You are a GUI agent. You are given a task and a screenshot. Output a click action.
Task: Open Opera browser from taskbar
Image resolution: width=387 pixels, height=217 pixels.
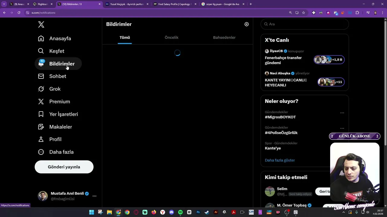136,212
